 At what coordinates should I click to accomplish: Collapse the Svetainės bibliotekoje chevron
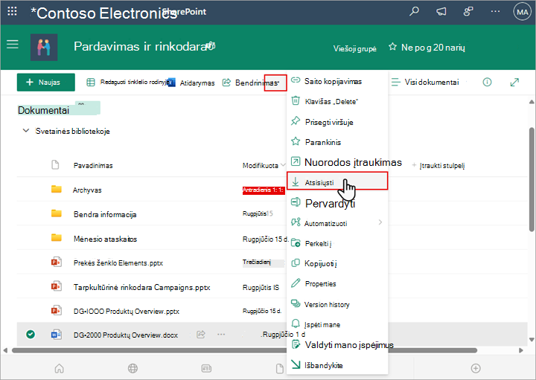coord(25,131)
